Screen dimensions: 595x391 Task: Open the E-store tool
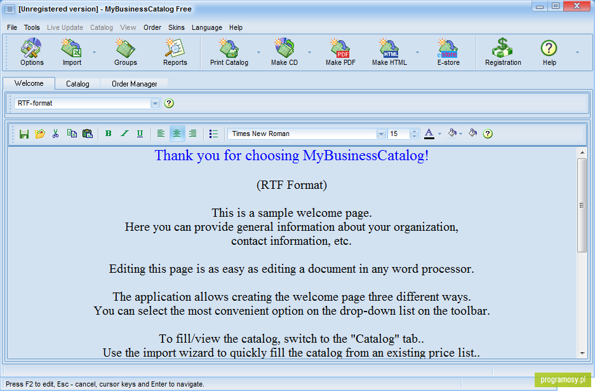[x=448, y=52]
